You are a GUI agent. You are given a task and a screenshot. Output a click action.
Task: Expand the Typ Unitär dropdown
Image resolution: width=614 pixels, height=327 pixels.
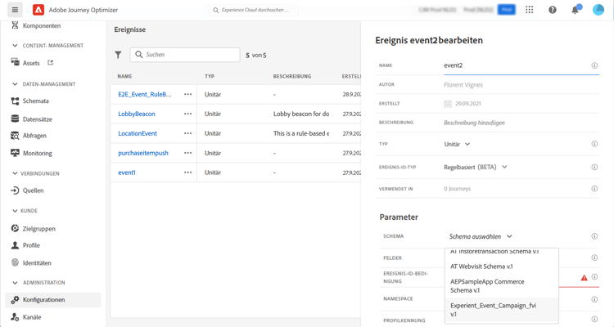[457, 145]
